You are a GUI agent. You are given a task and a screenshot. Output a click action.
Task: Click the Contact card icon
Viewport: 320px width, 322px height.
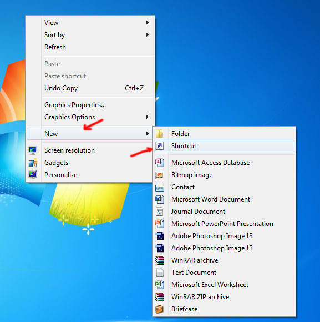tap(160, 188)
